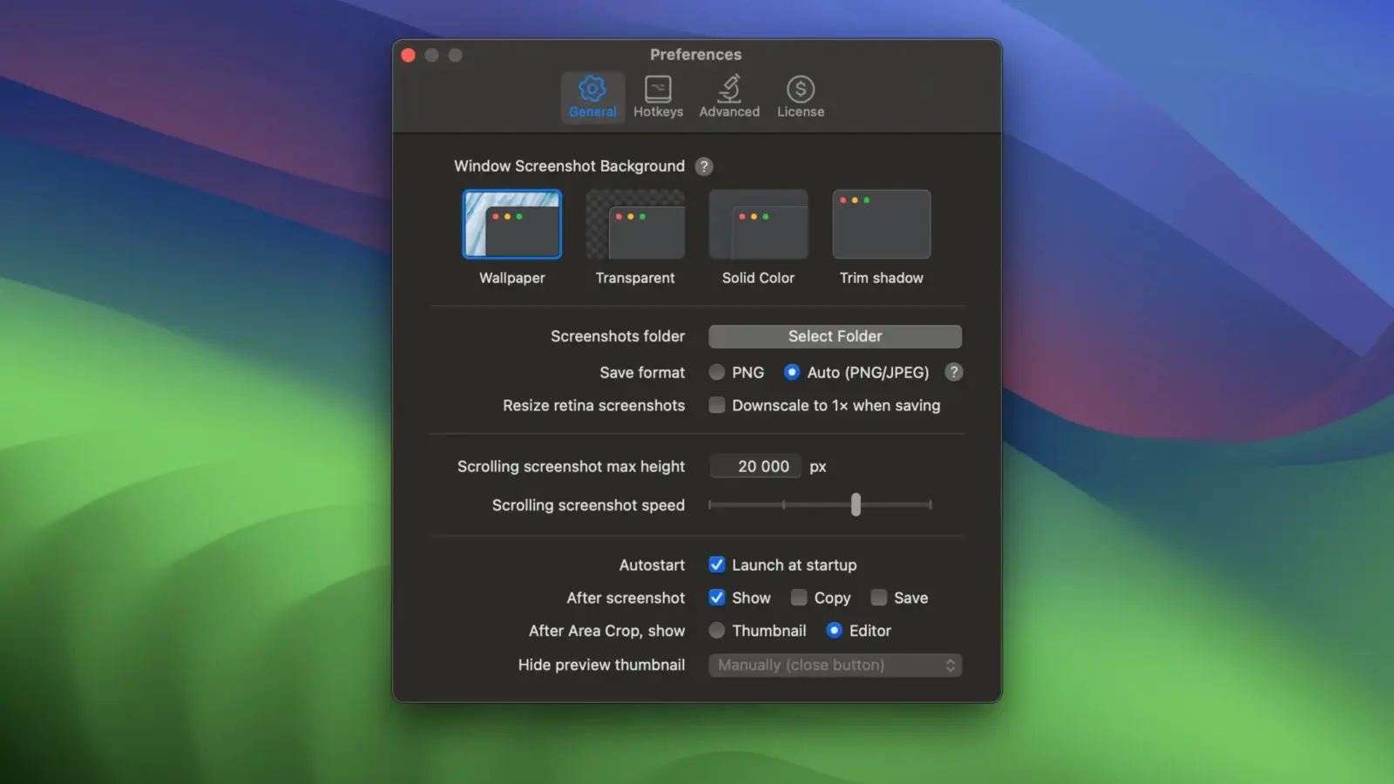
Task: Choose Auto (PNG/JPEG) save format
Action: coord(792,373)
